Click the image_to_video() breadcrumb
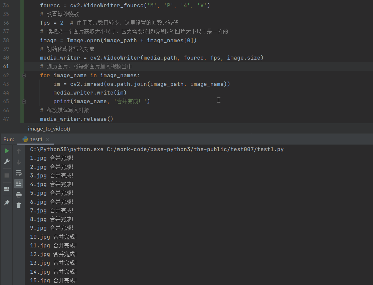 pyautogui.click(x=49, y=129)
